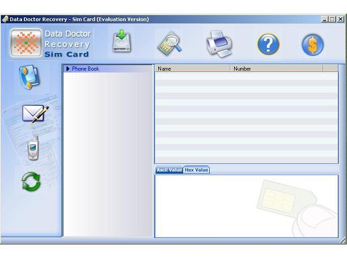Open phone book contacts sidebar icon

[29, 78]
